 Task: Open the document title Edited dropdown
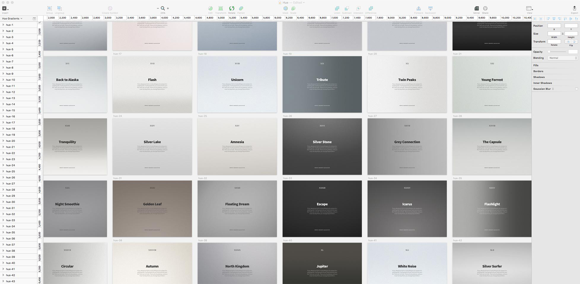299,3
